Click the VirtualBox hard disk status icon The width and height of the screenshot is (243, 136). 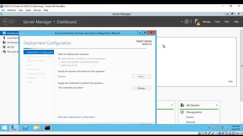point(199,133)
